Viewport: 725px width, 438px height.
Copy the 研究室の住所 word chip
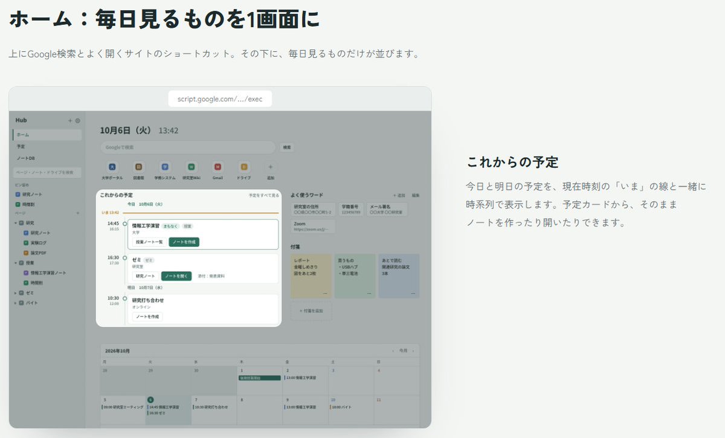[x=314, y=209]
